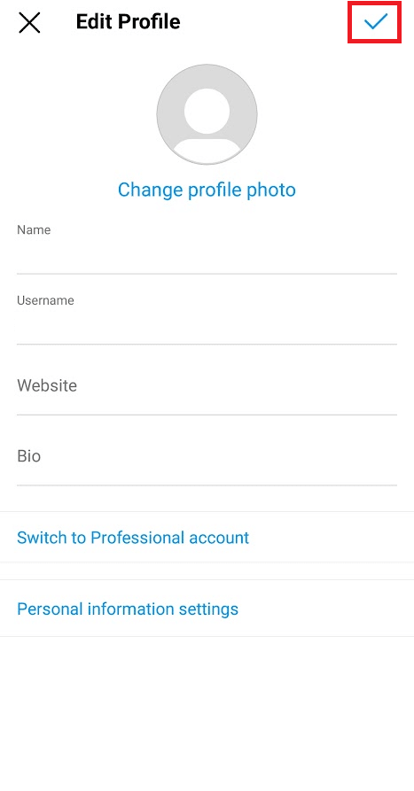Tap the small Name label
Screen dimensions: 414x791
pyautogui.click(x=34, y=230)
